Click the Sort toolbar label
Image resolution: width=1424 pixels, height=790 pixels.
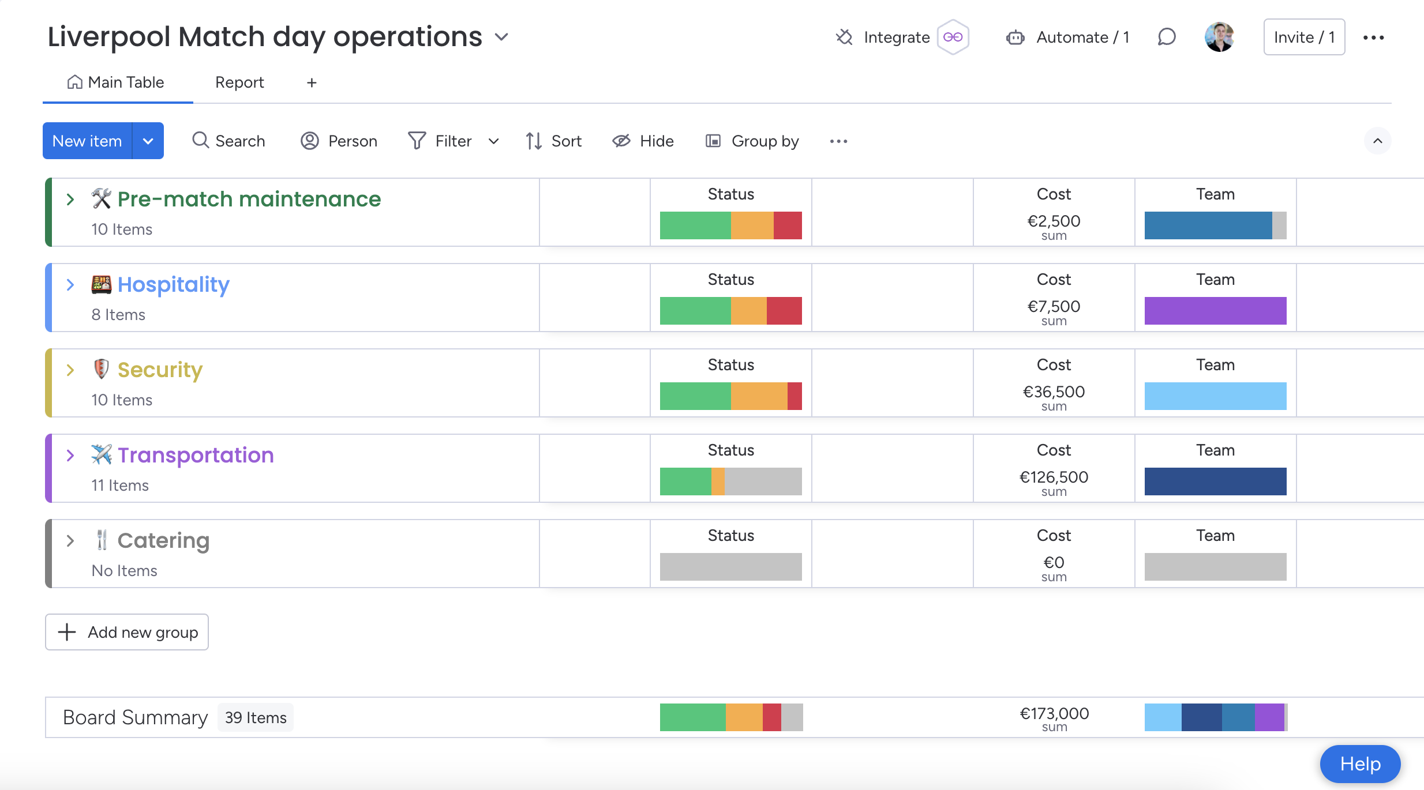(567, 141)
